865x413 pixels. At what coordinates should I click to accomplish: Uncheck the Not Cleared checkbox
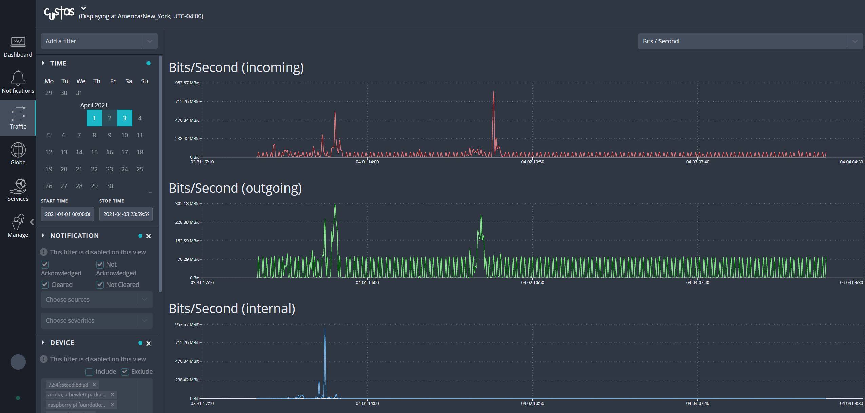pos(100,284)
